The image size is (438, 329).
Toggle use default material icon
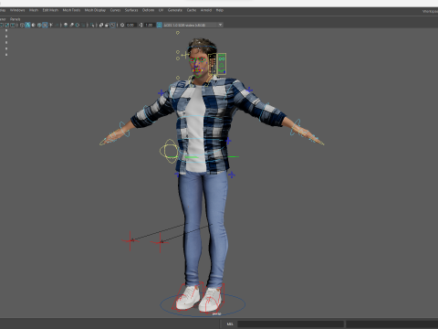point(33,25)
